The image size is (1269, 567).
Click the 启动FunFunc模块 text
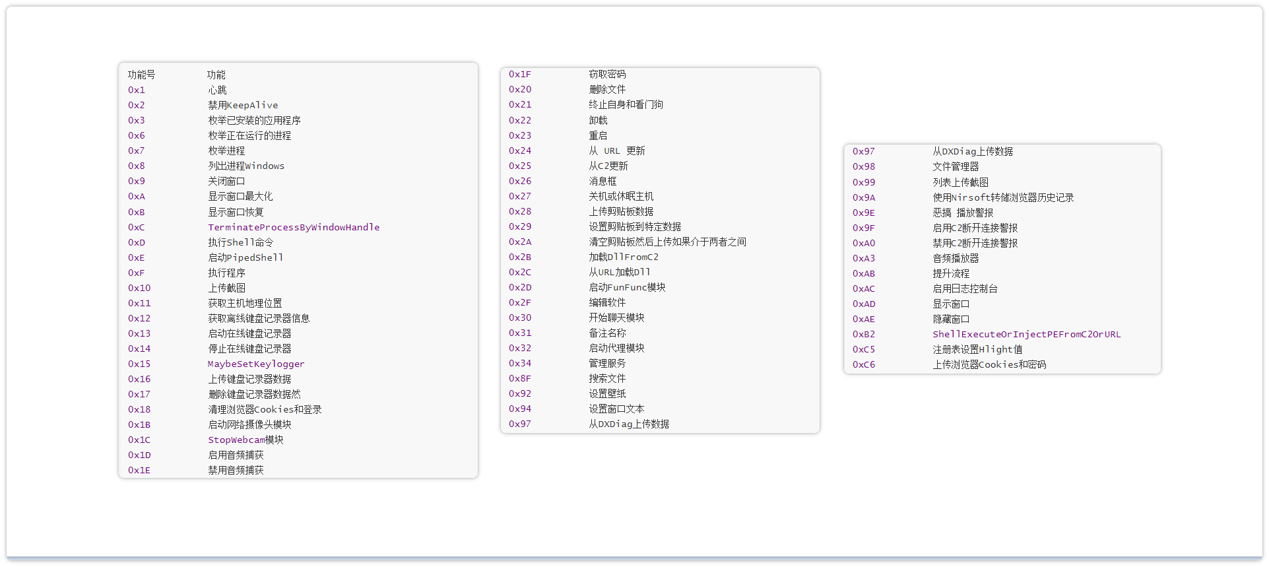627,287
